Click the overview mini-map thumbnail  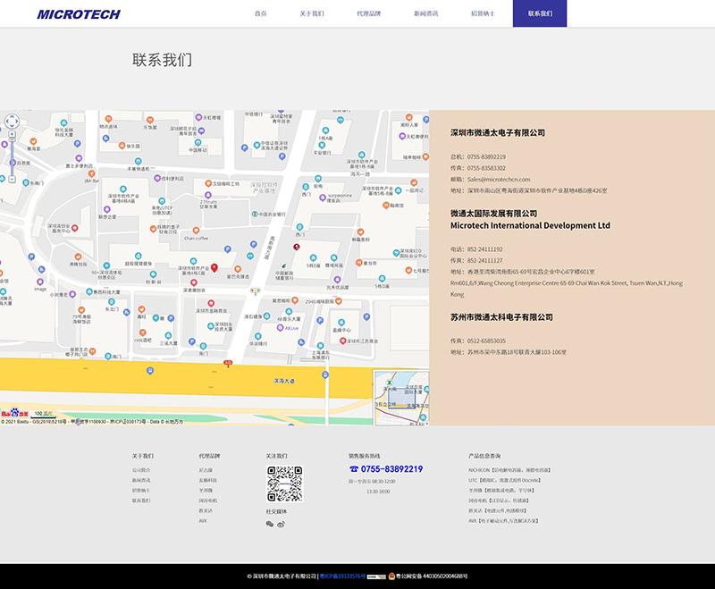click(x=401, y=398)
